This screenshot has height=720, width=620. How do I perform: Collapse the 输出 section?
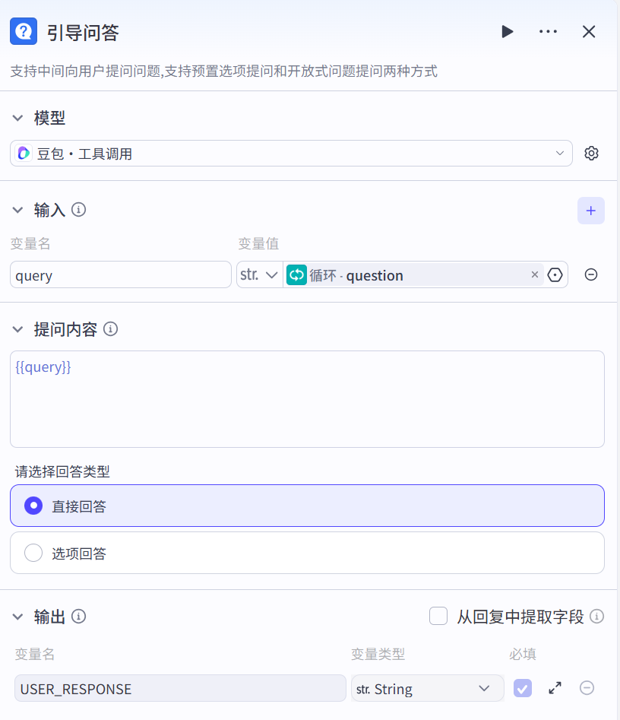coord(18,617)
